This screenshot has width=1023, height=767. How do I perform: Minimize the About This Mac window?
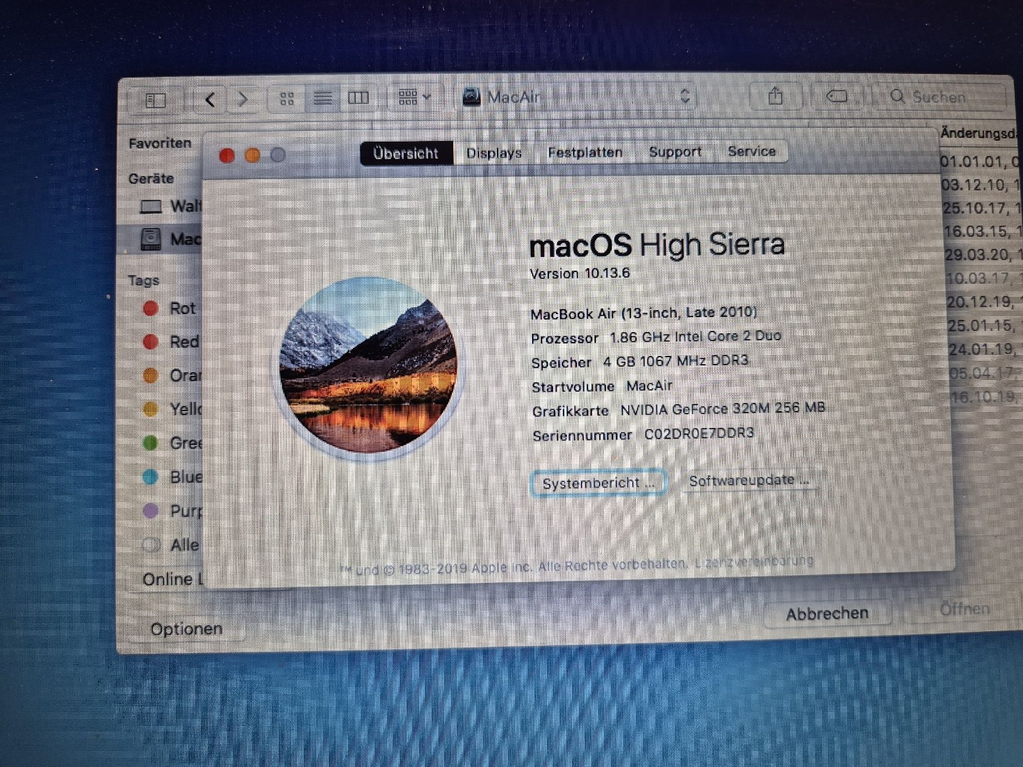coord(253,155)
